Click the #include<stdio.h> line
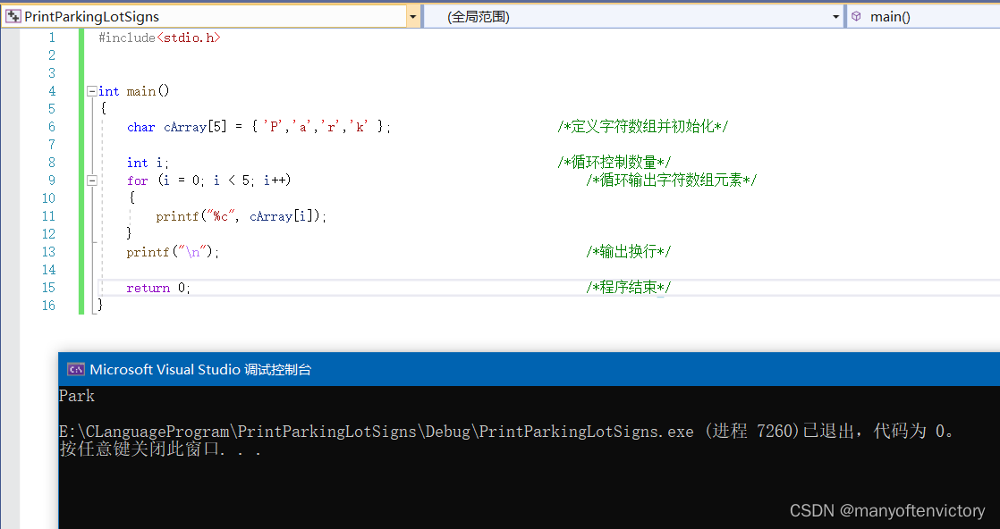 click(159, 38)
